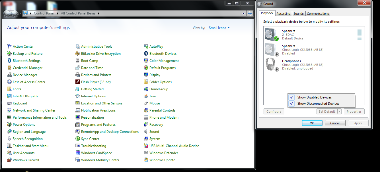The height and width of the screenshot is (172, 380).
Task: Click the Recovery icon
Action: coord(146,125)
